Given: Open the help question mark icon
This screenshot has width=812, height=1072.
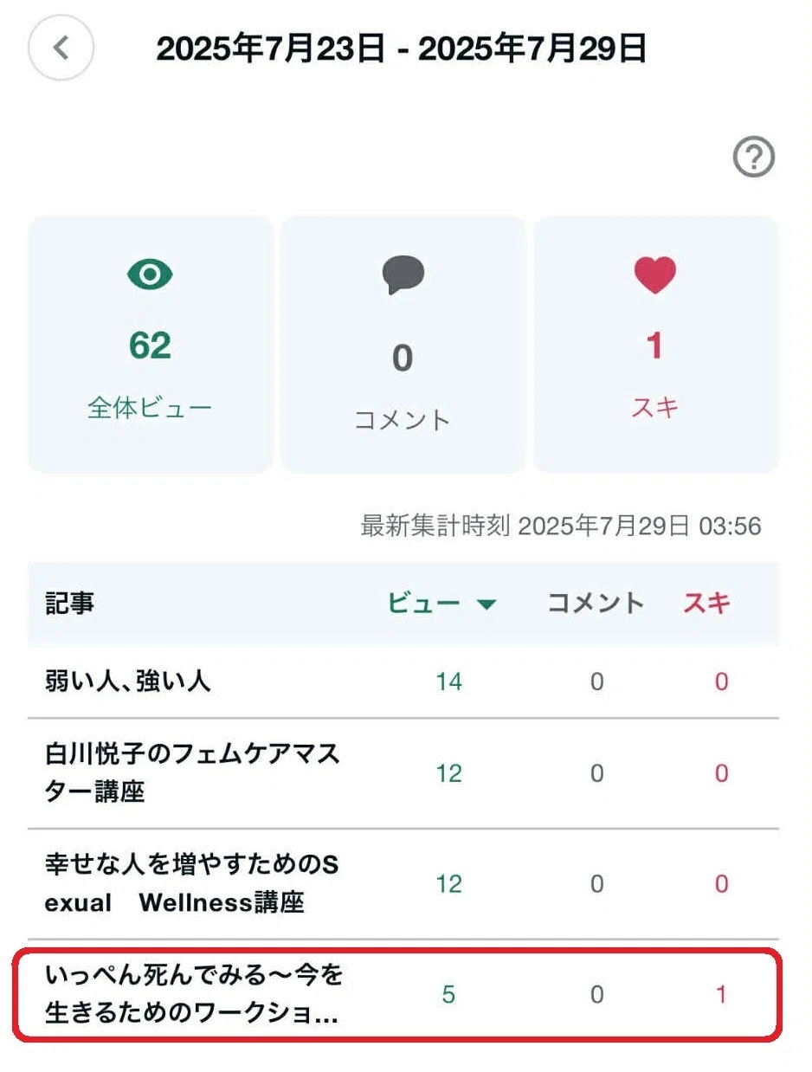Looking at the screenshot, I should [x=753, y=158].
